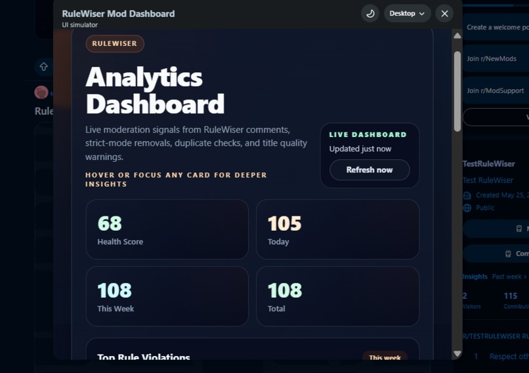Click the globe icon next to Public
Viewport: 529px width, 373px height.
(467, 208)
